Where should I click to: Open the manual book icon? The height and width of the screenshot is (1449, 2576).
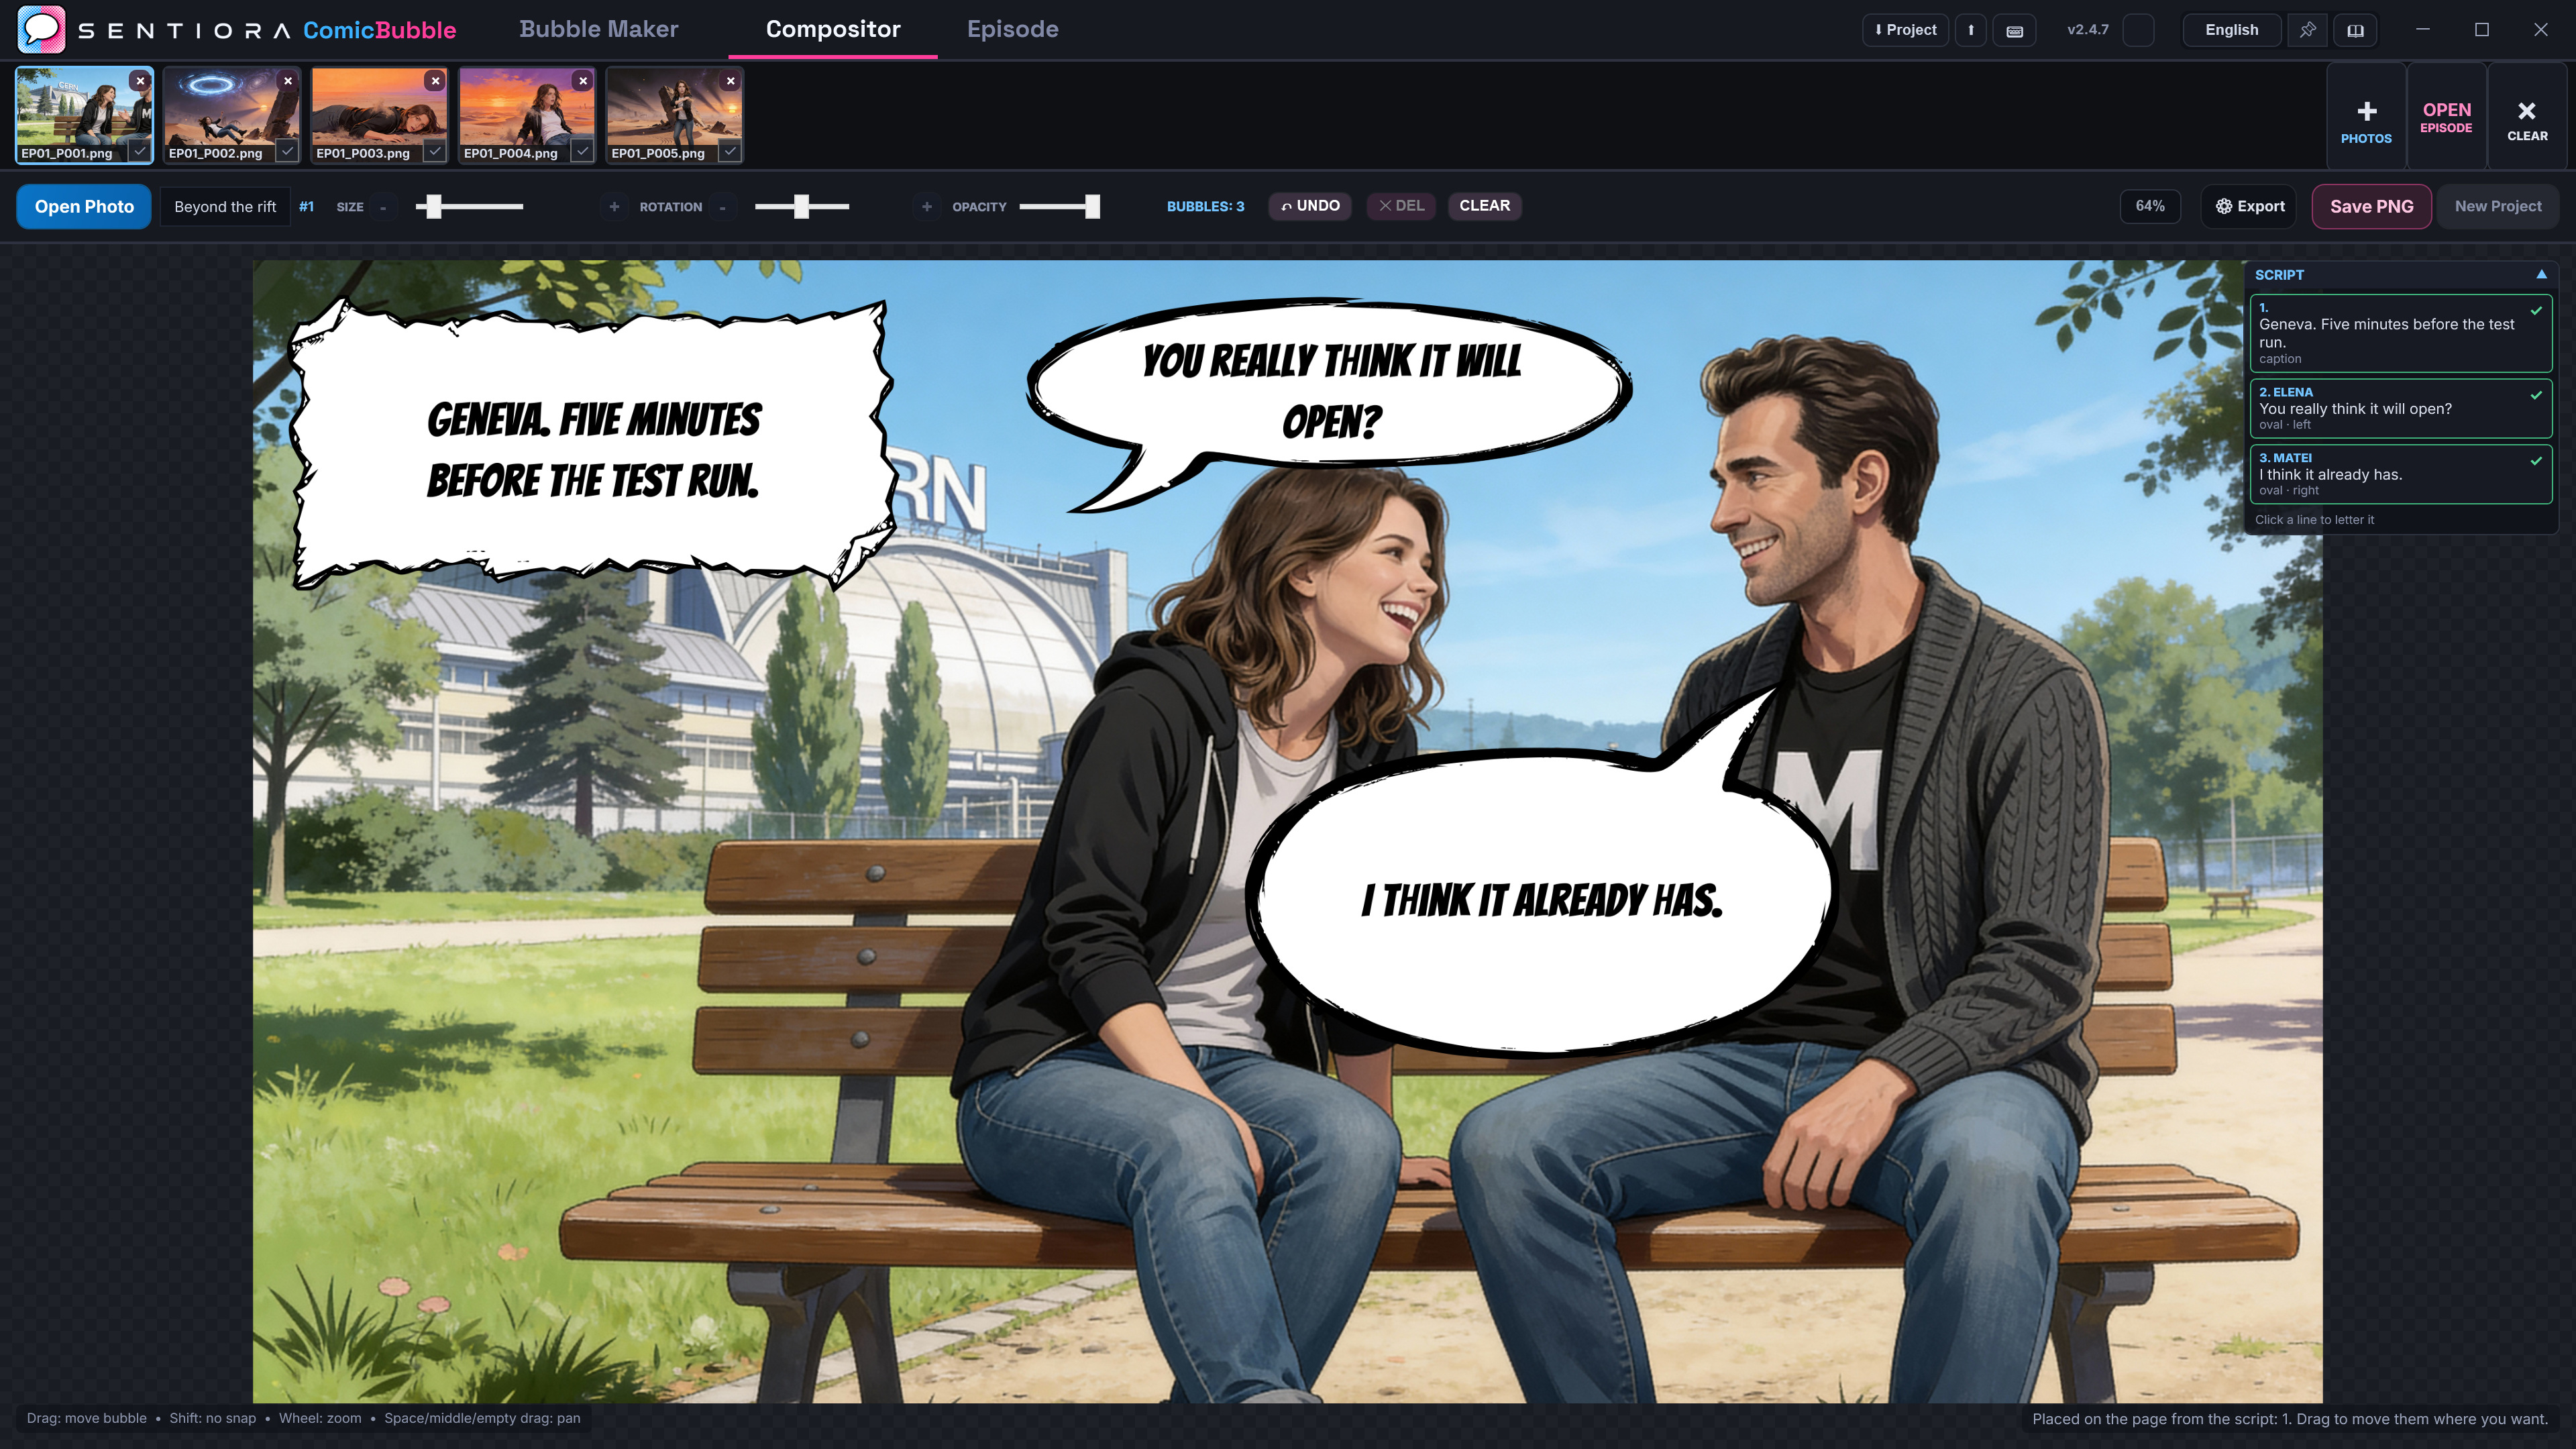tap(2355, 30)
